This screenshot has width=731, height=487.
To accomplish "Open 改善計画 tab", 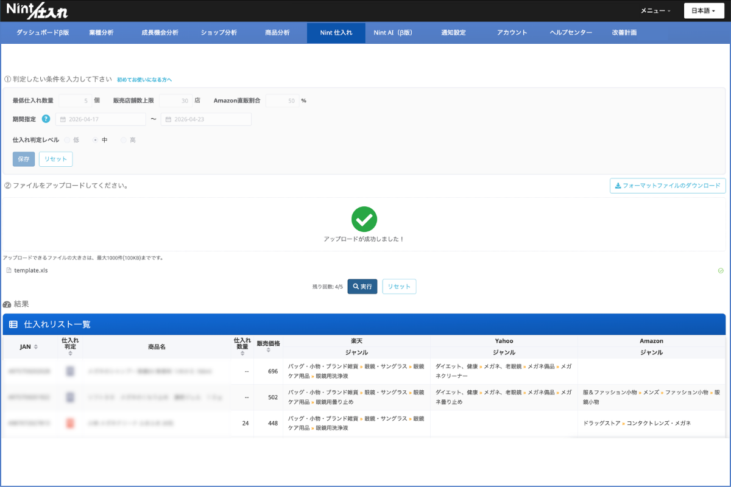I will tap(624, 33).
